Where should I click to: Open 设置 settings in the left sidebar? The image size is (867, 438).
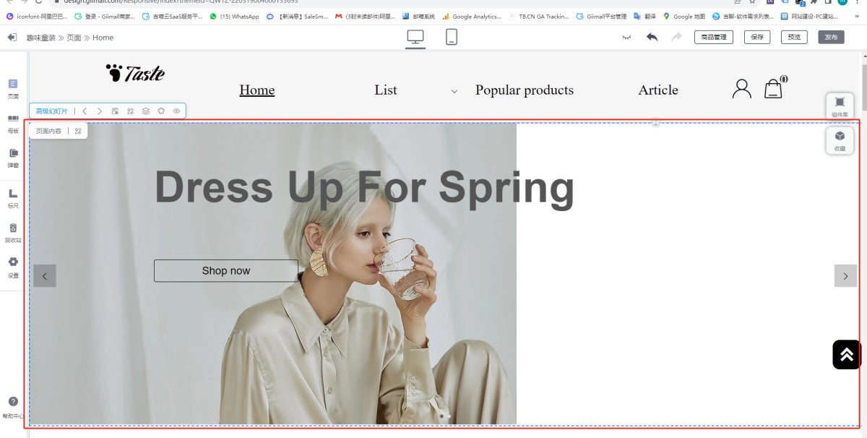13,267
